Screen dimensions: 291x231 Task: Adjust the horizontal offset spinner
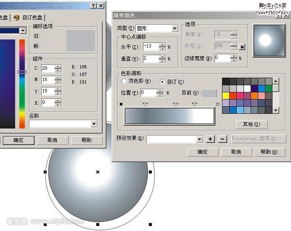(x=162, y=47)
